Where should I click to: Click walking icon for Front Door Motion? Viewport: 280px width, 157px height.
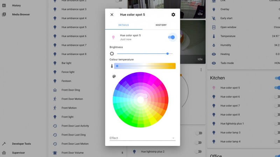[55, 99]
